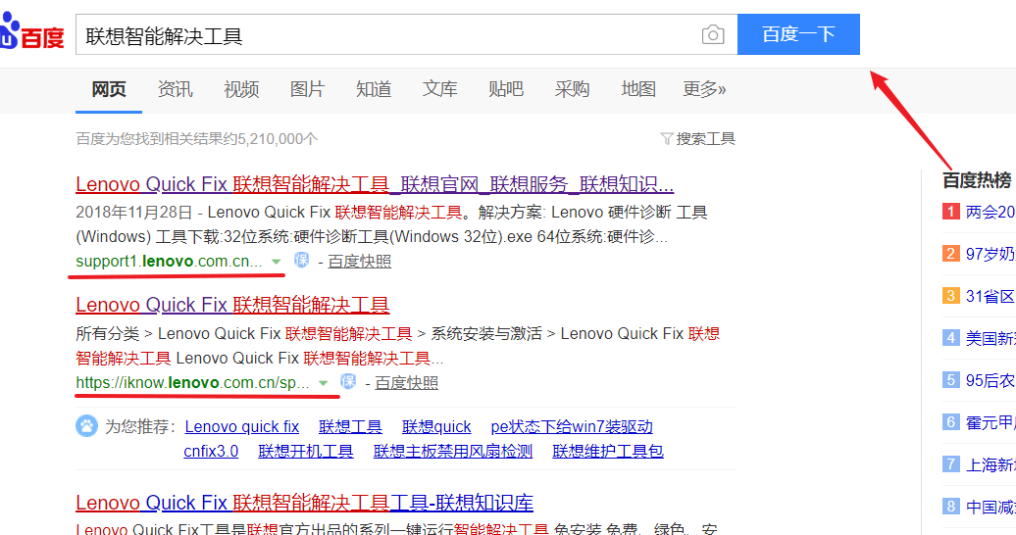Click security badge beside support1.lenovo.com.cn
Image resolution: width=1016 pixels, height=535 pixels.
301,261
